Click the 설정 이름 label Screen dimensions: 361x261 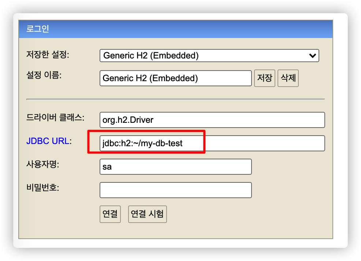coord(44,75)
